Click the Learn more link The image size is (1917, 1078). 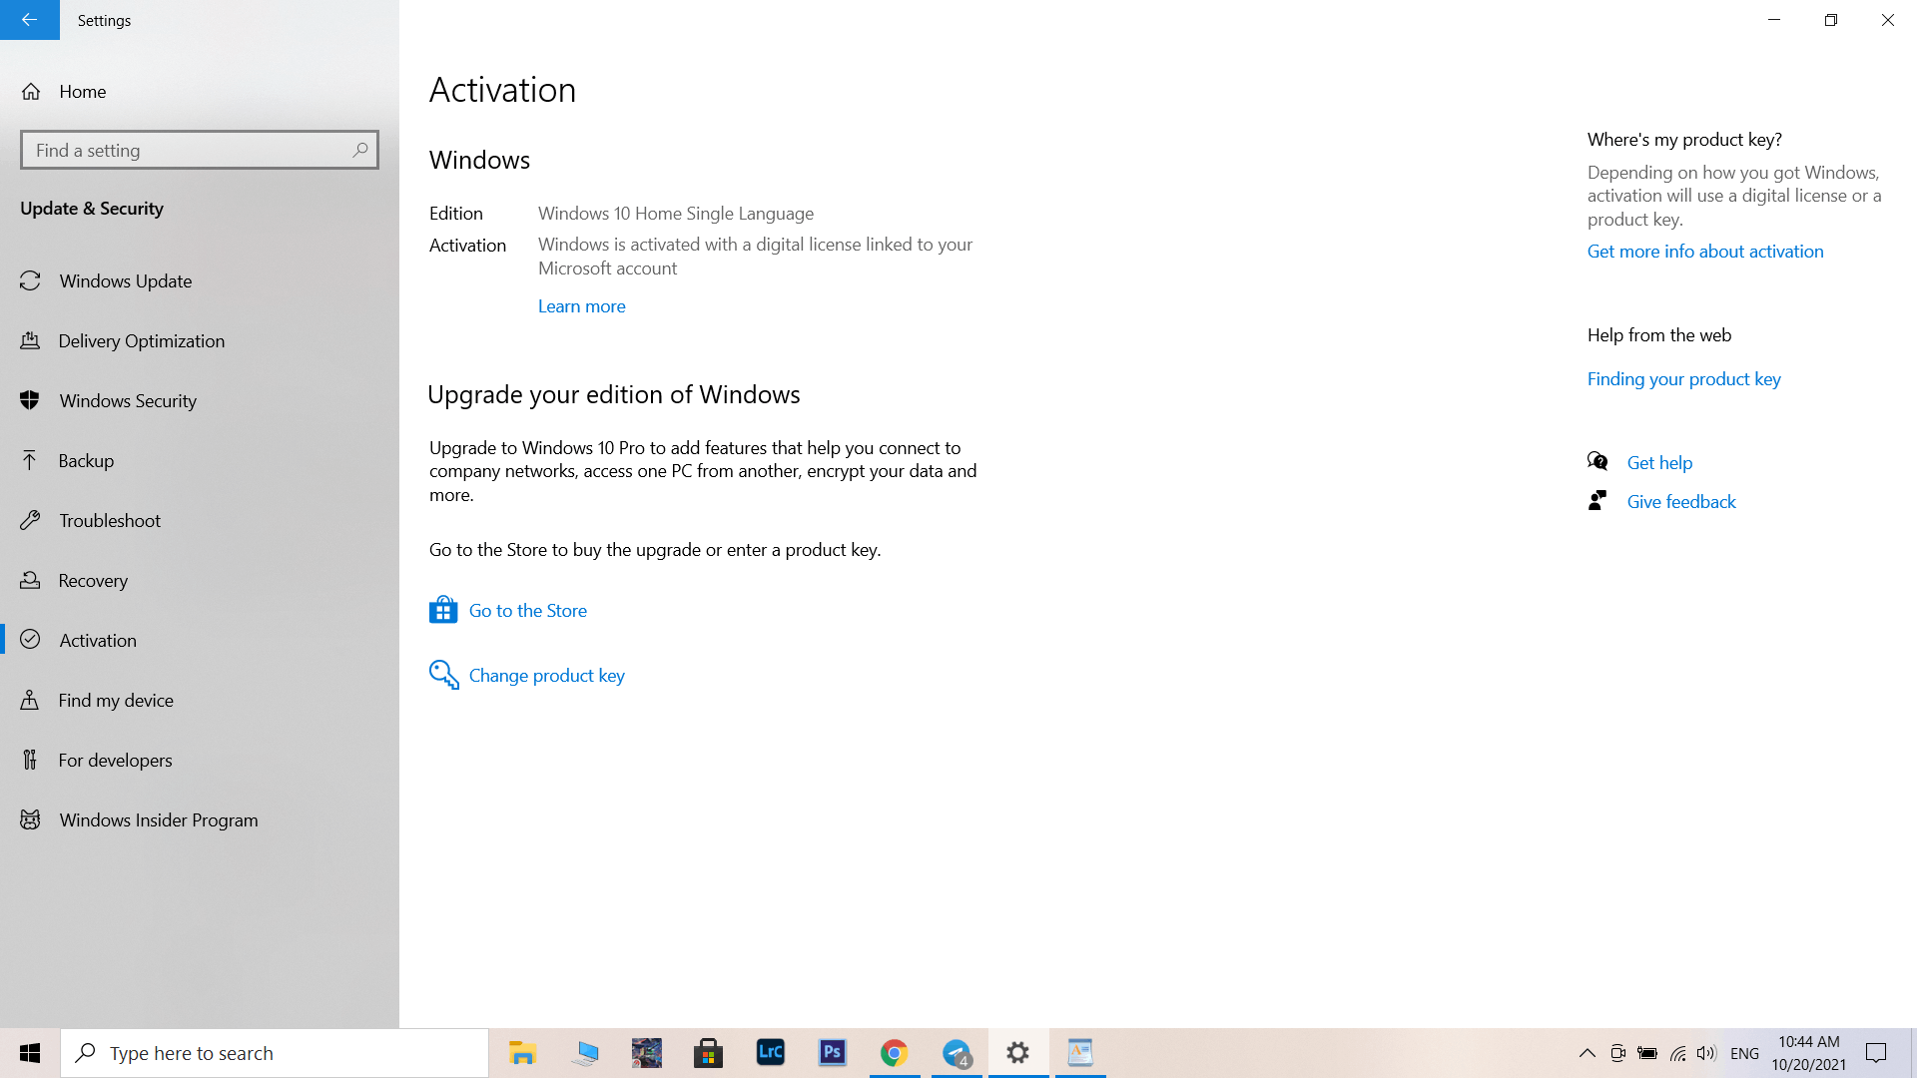pyautogui.click(x=581, y=306)
